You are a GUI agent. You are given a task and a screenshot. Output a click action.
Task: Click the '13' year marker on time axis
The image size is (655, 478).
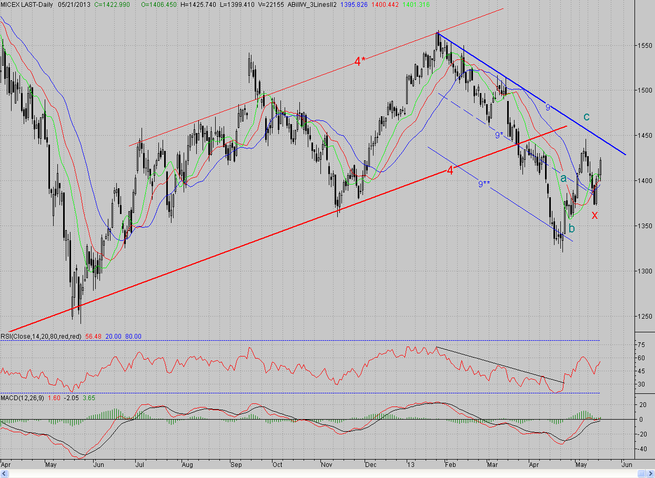(x=410, y=465)
